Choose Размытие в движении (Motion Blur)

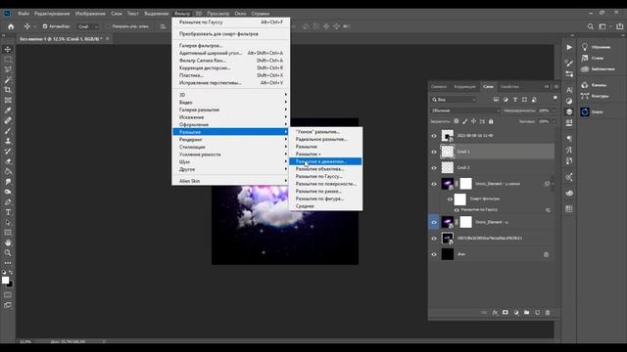(x=325, y=161)
